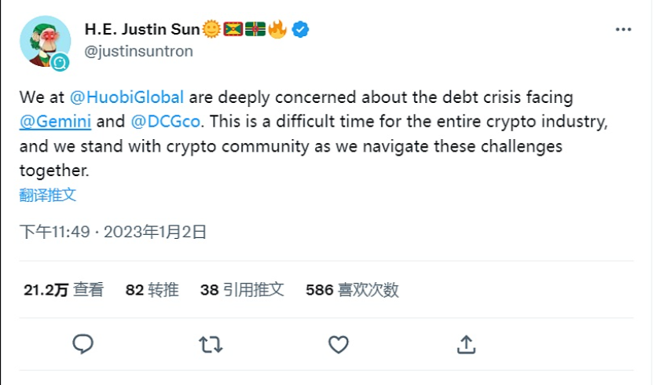Click the H.E. Justin Sun display name
Screen dimensions: 656x385
pos(142,31)
